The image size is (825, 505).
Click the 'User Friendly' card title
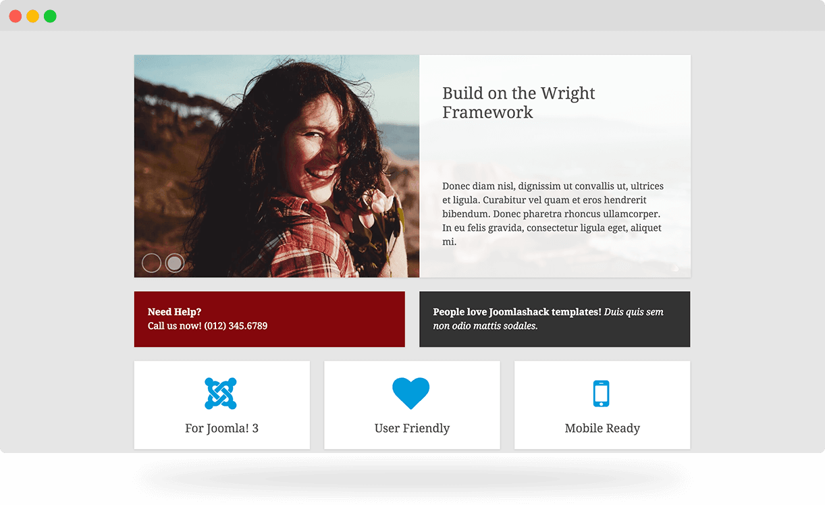point(412,428)
